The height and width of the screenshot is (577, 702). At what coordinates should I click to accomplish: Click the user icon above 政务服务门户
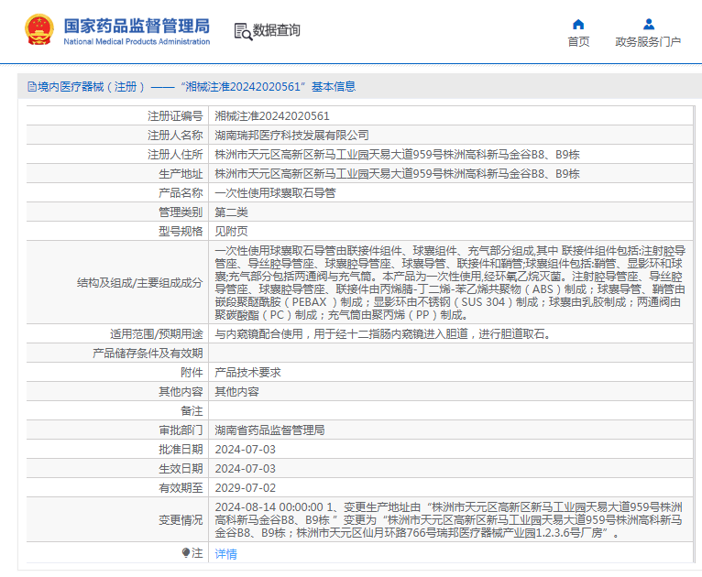point(648,24)
